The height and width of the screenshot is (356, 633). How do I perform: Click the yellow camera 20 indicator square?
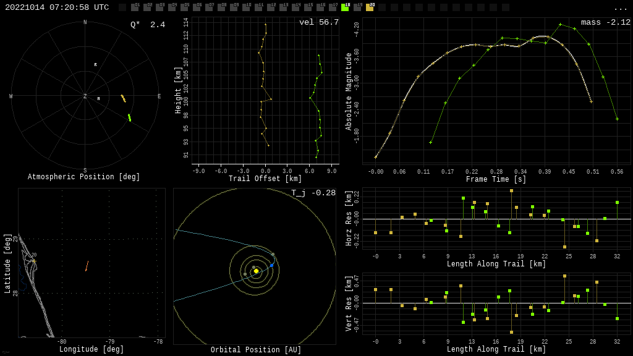370,7
